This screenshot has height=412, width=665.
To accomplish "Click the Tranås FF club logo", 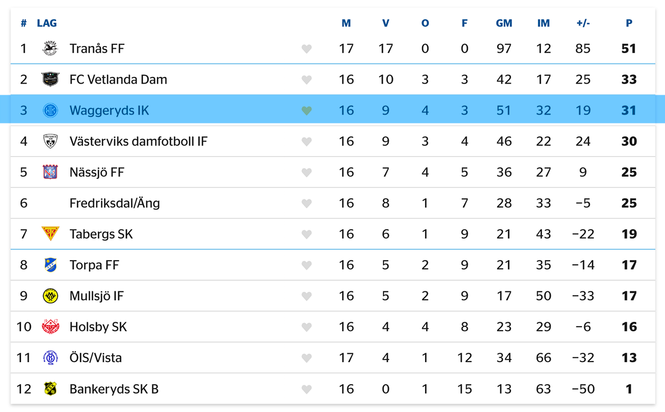I will point(50,49).
